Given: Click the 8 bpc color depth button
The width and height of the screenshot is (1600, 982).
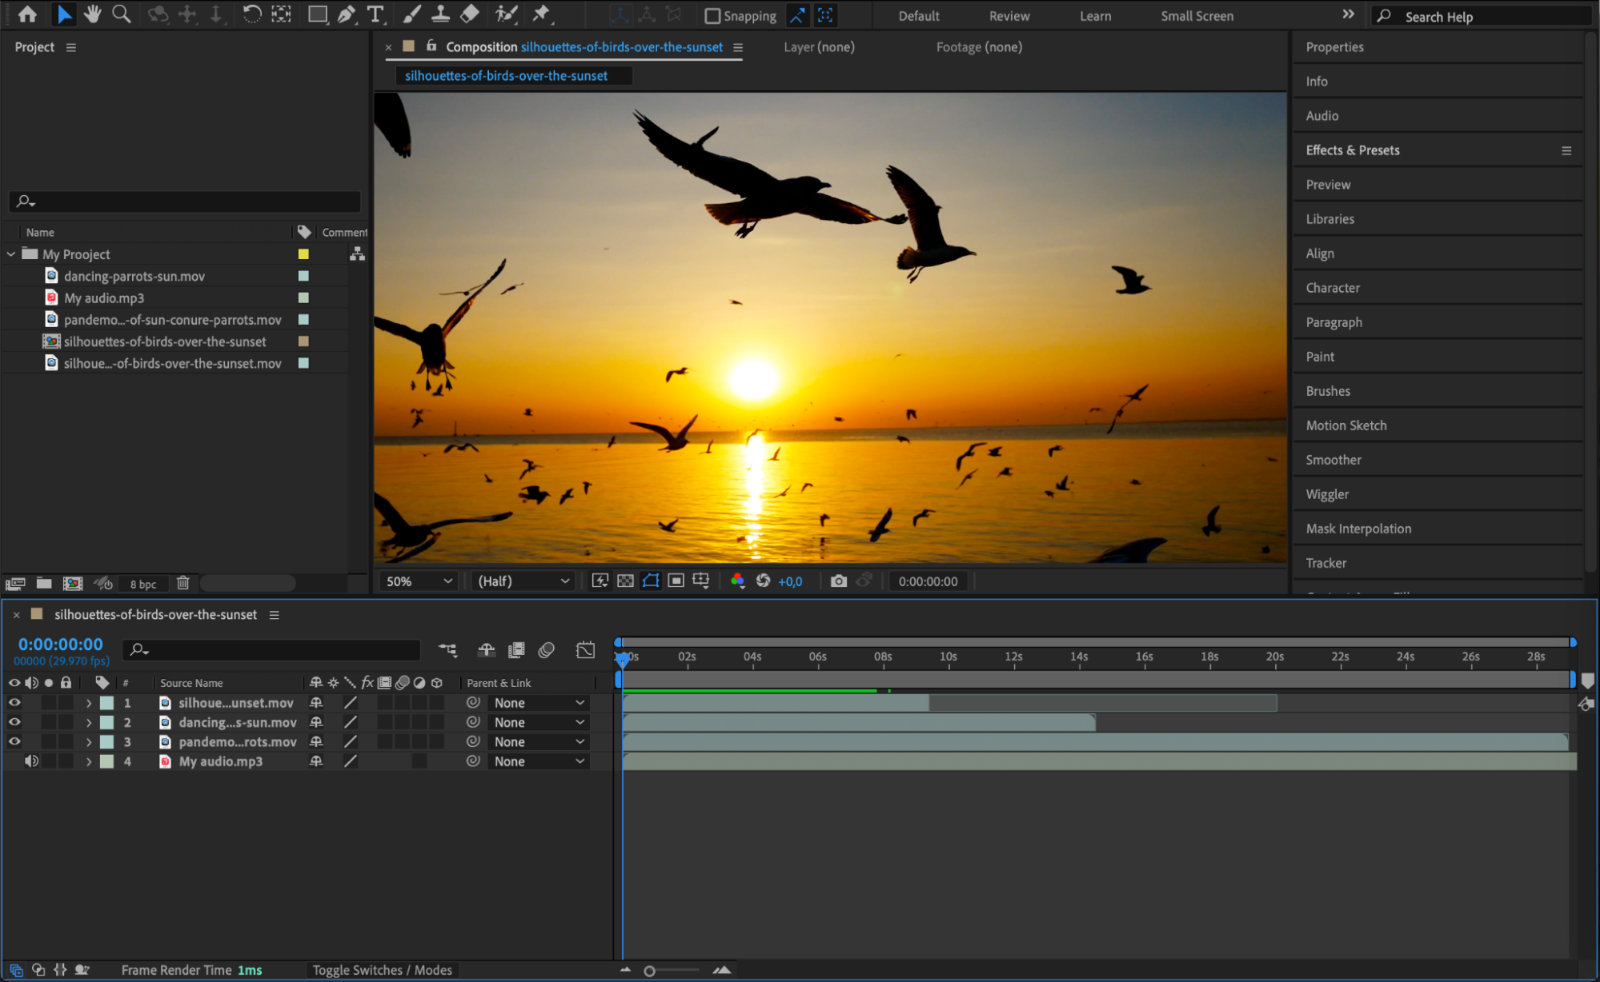Looking at the screenshot, I should coord(143,584).
